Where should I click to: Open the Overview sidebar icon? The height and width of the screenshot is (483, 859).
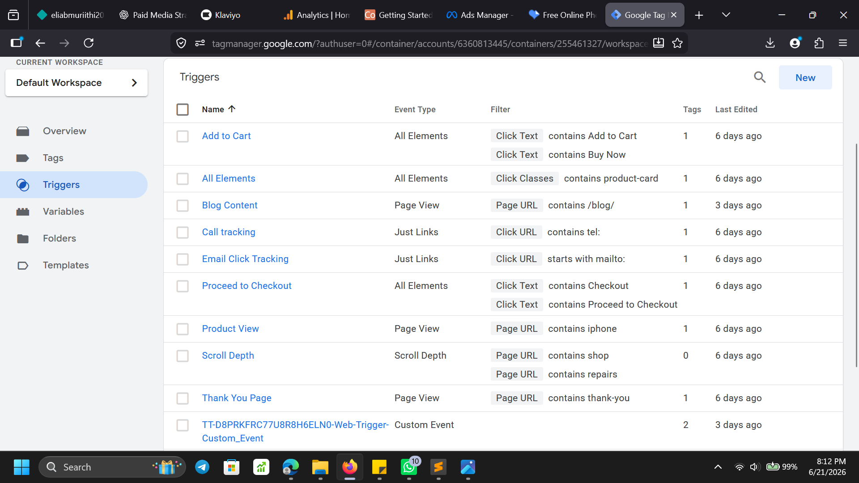23,131
